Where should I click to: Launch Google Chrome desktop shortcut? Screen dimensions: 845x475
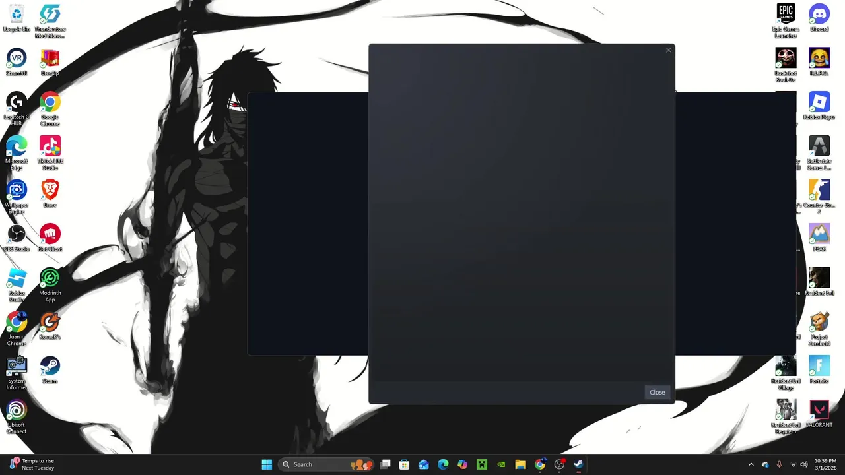tap(50, 109)
